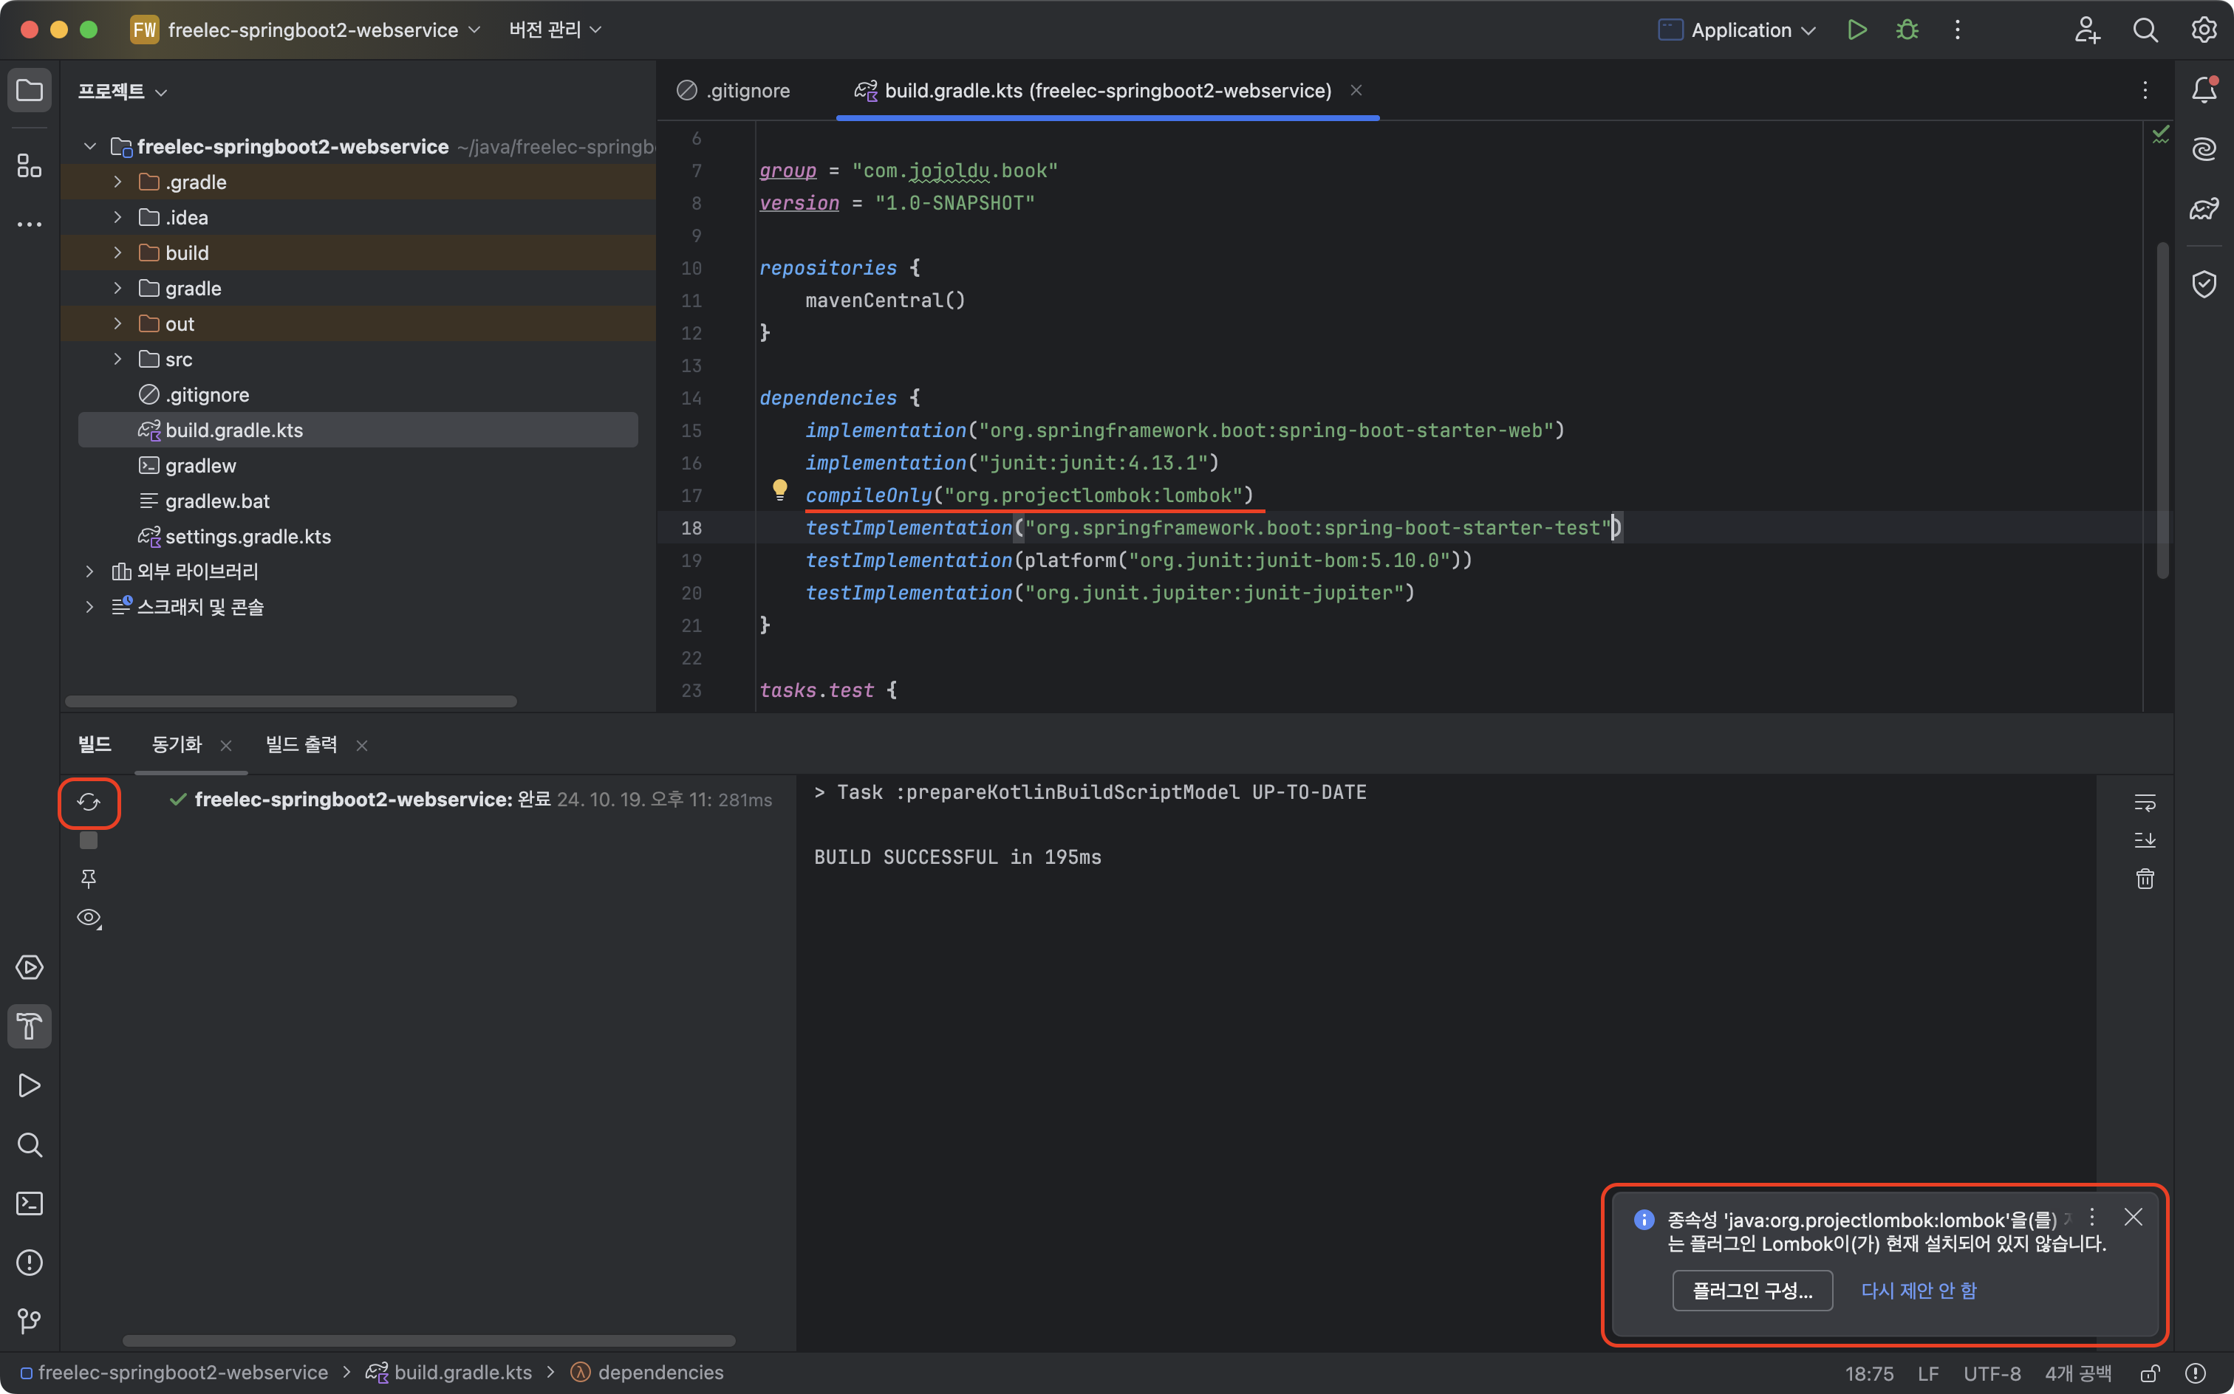Click the project tree horizontal scrollbar
The width and height of the screenshot is (2234, 1394).
click(290, 701)
